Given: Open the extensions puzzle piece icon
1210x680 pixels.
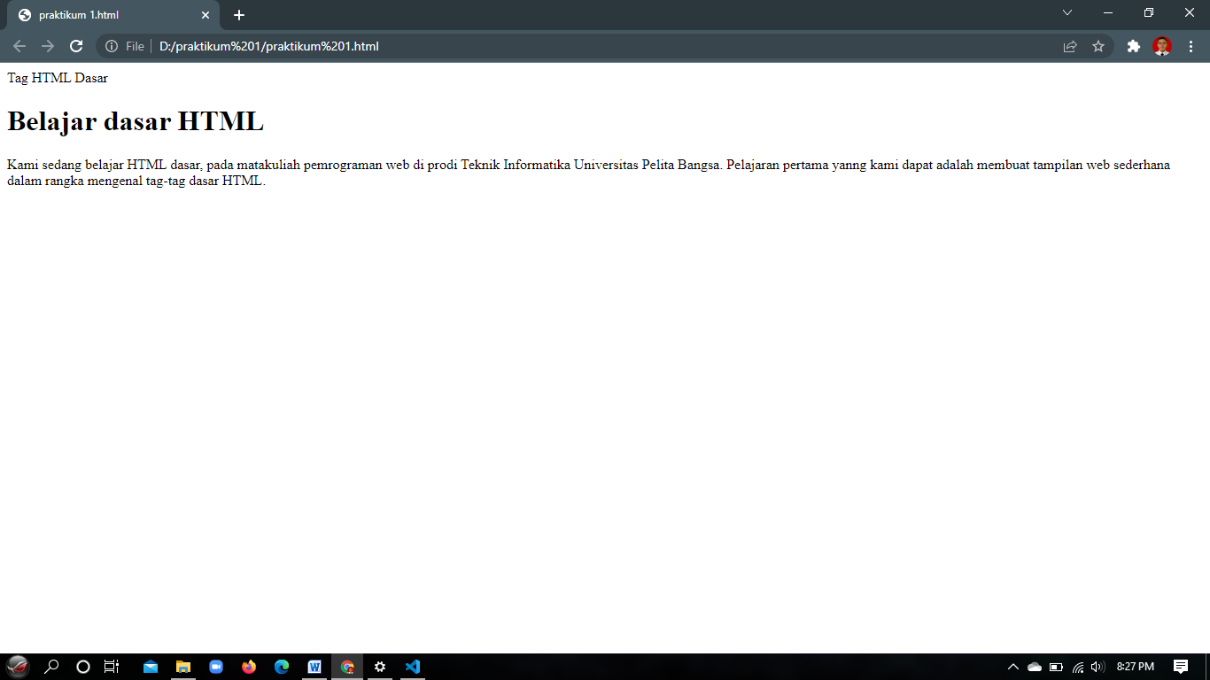Looking at the screenshot, I should coord(1134,46).
